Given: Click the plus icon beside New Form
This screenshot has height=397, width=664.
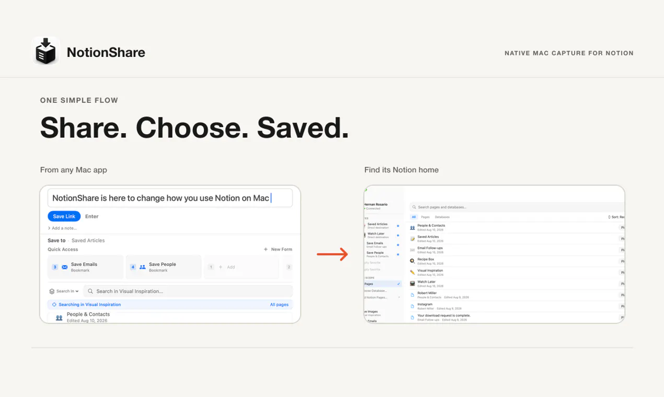Looking at the screenshot, I should pyautogui.click(x=266, y=249).
